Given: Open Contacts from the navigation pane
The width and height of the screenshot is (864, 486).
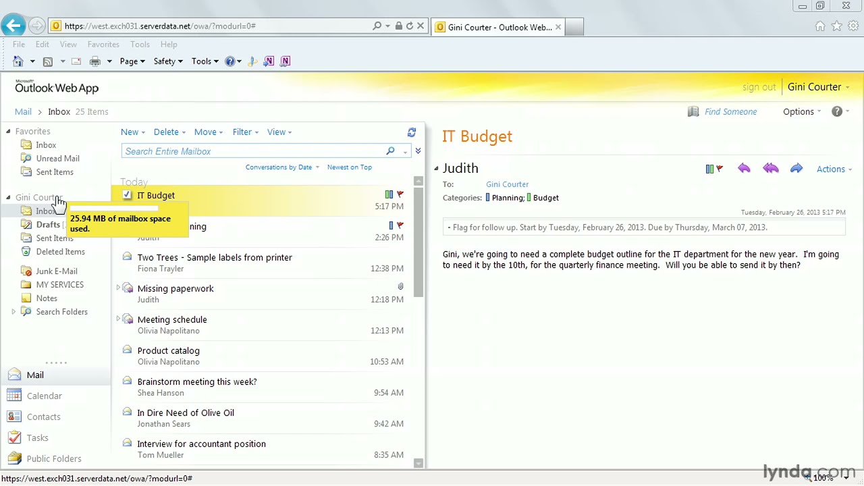Looking at the screenshot, I should coord(43,417).
